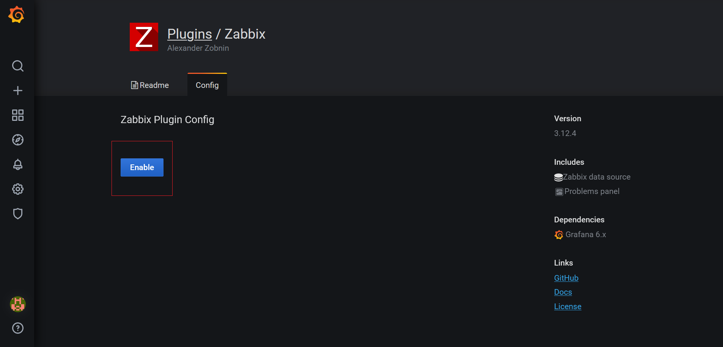Open the Grafana home logo icon
This screenshot has height=347, width=723.
(17, 15)
